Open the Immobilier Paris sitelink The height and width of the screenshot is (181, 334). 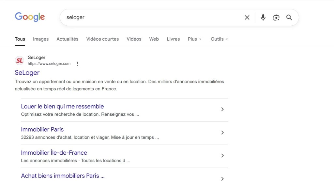tap(42, 129)
